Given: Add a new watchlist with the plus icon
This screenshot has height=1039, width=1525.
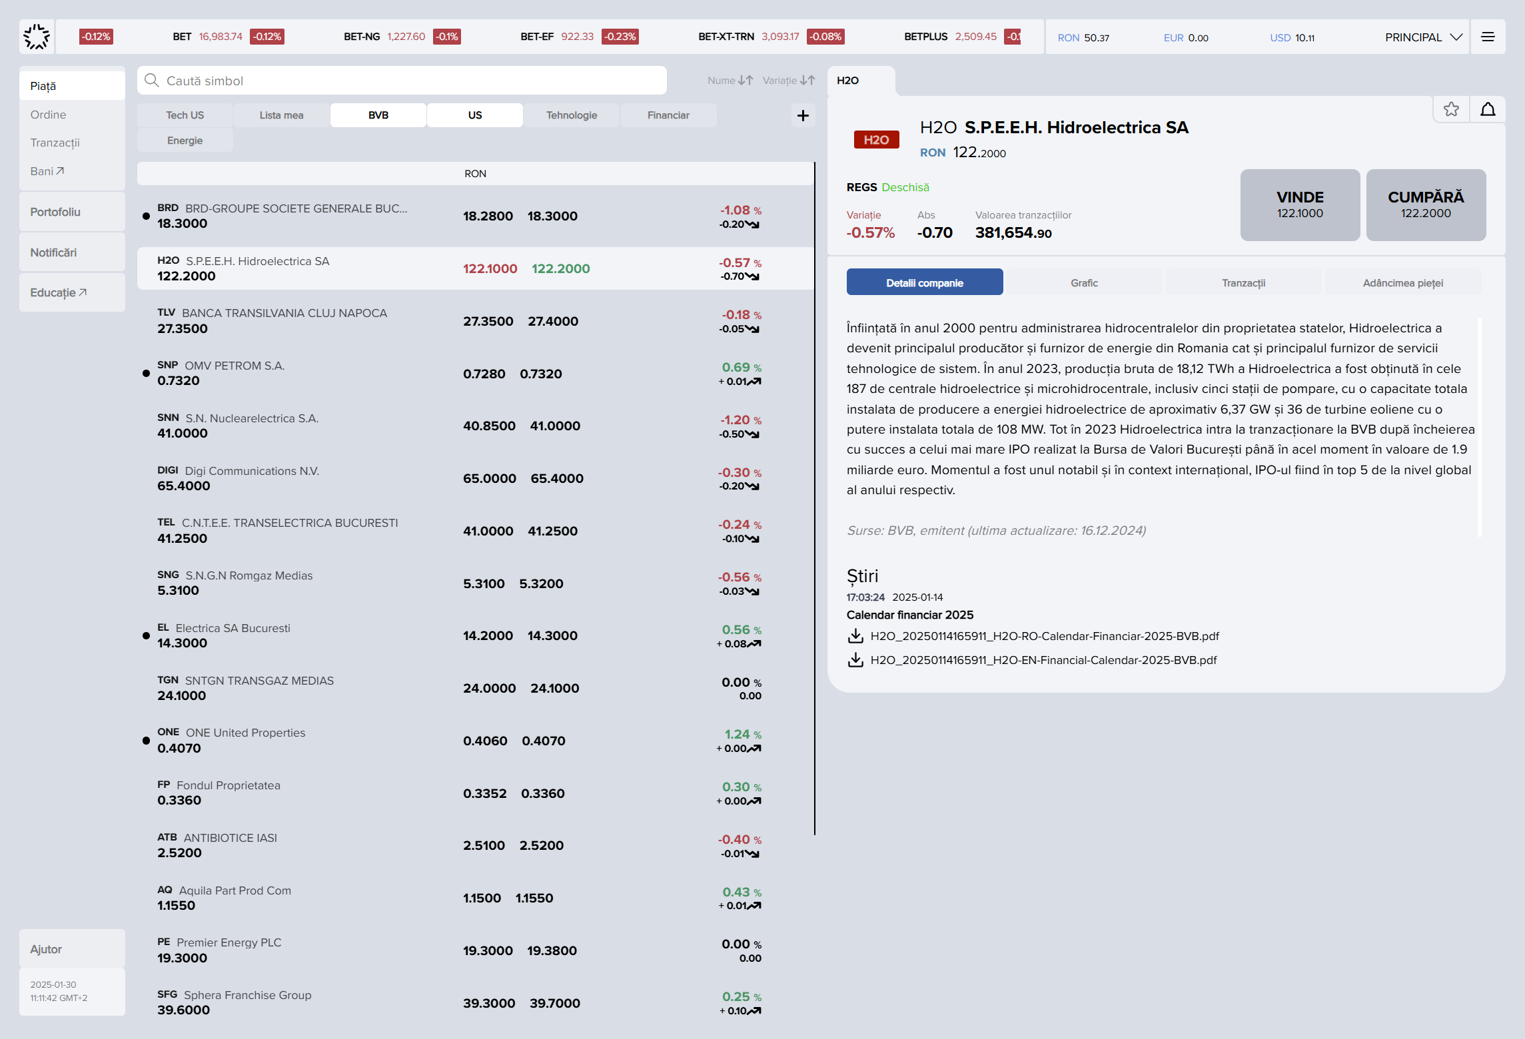Looking at the screenshot, I should (803, 115).
